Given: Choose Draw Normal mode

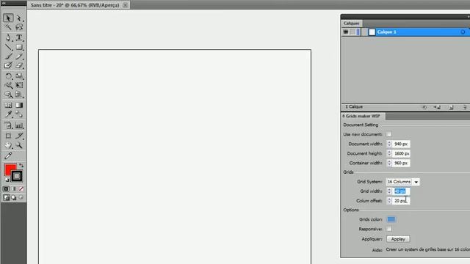Looking at the screenshot, I should pyautogui.click(x=6, y=197).
